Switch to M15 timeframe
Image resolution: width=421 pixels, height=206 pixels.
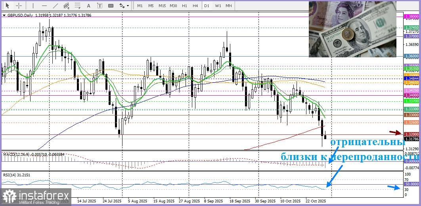pyautogui.click(x=162, y=6)
